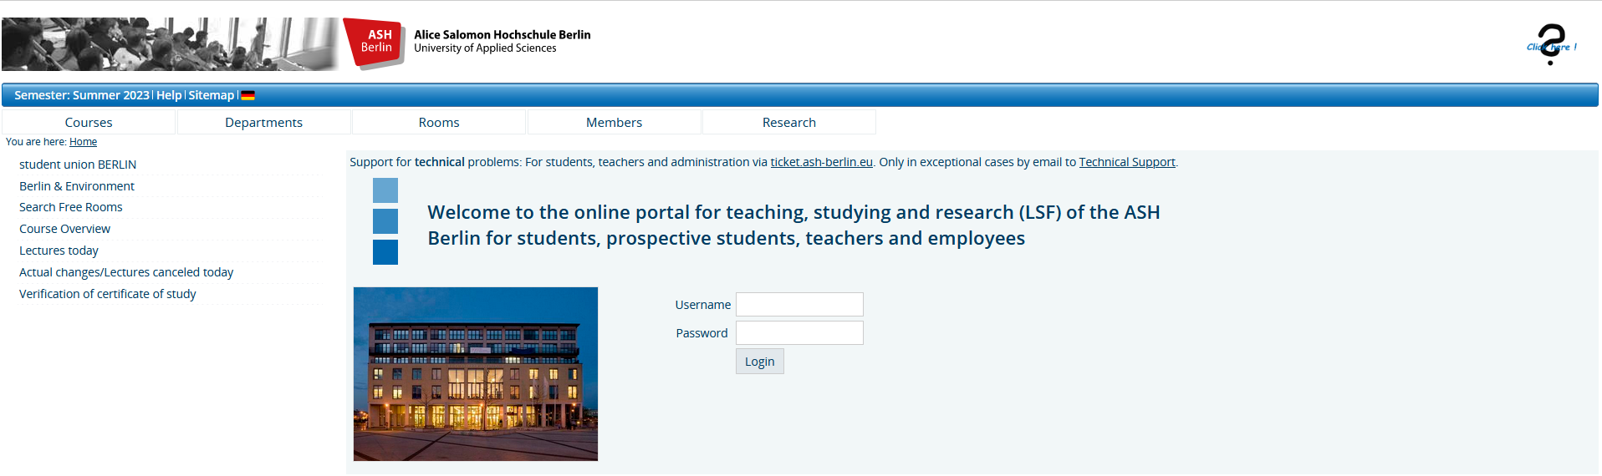Open the ticket.ash-berlin.eu support link
1602x476 pixels.
821,162
